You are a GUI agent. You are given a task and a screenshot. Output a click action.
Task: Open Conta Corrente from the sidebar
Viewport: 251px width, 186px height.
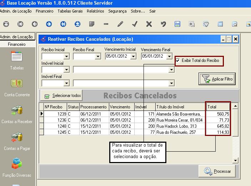(x=17, y=88)
